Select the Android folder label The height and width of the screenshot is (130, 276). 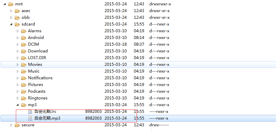(36, 38)
